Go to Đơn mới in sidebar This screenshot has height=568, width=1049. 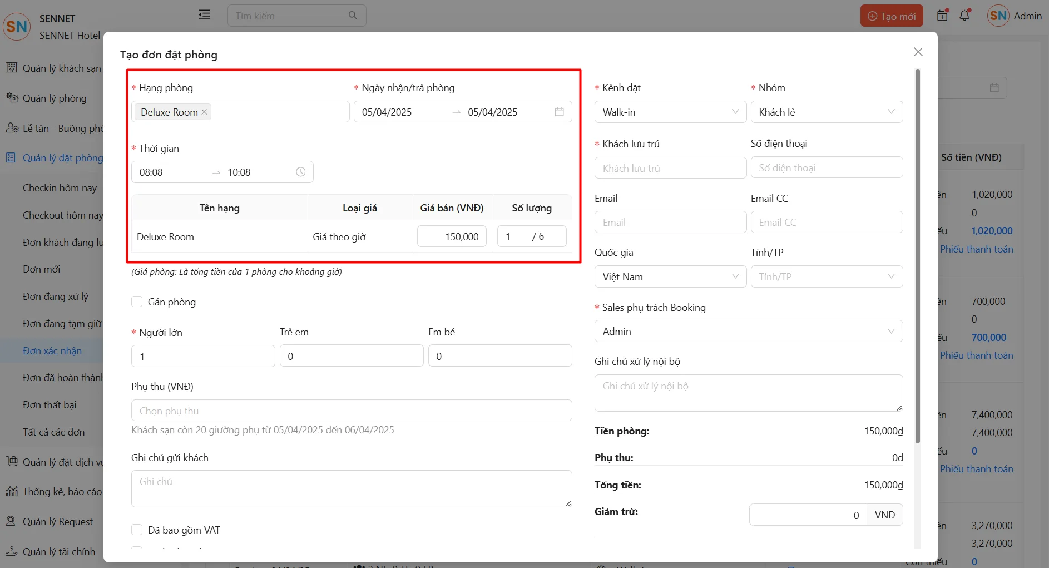point(42,269)
